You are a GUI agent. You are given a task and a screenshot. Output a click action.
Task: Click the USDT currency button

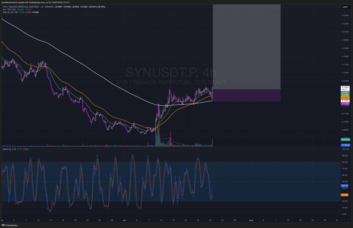(345, 7)
